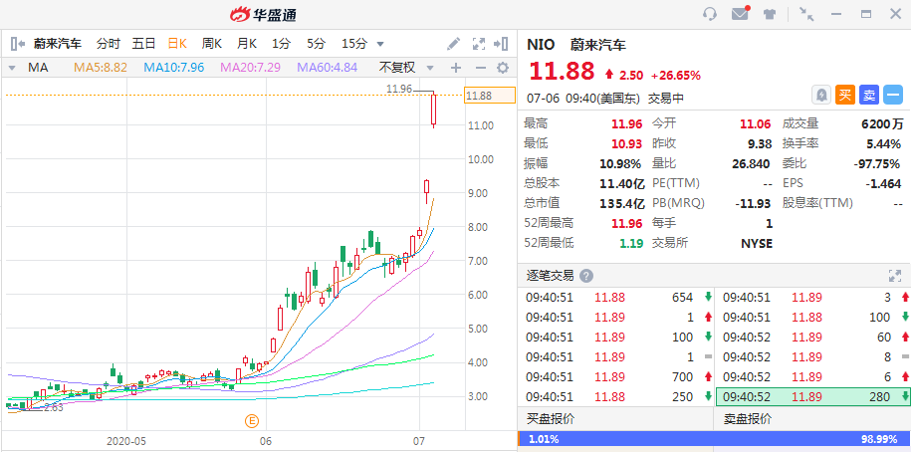Image resolution: width=914 pixels, height=452 pixels.
Task: Expand chart to fullscreen
Action: (479, 44)
